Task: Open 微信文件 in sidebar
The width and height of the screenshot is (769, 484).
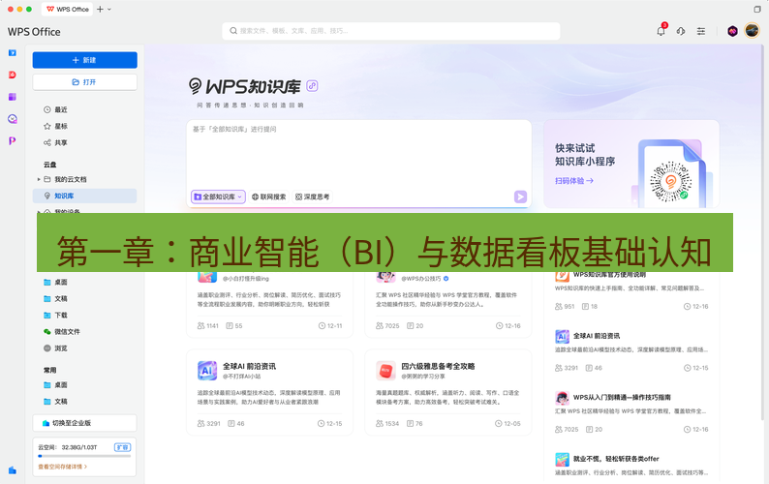Action: point(84,331)
